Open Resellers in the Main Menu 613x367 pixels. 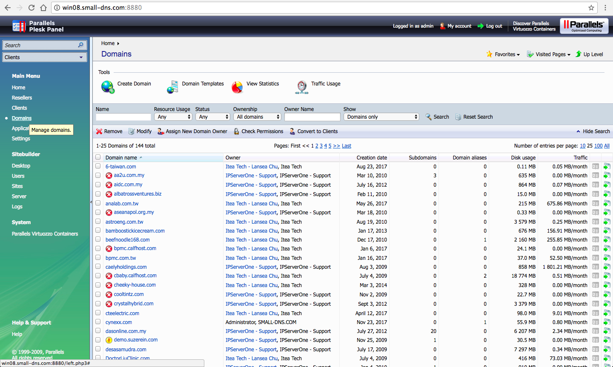click(22, 98)
